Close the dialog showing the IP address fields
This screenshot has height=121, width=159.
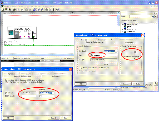coord(70,69)
